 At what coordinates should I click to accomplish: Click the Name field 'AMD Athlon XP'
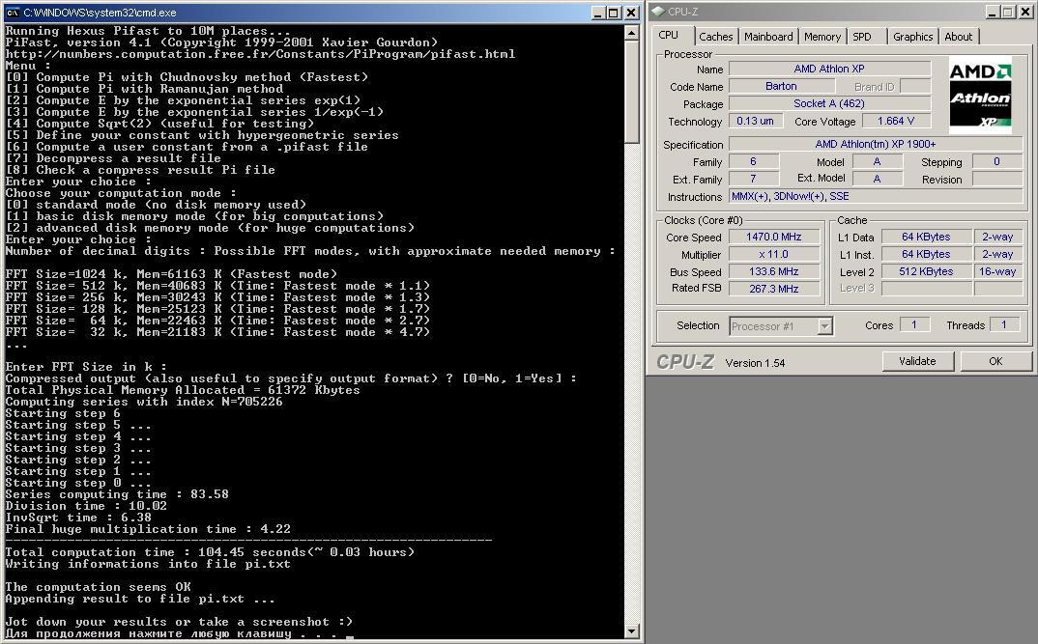pos(829,69)
